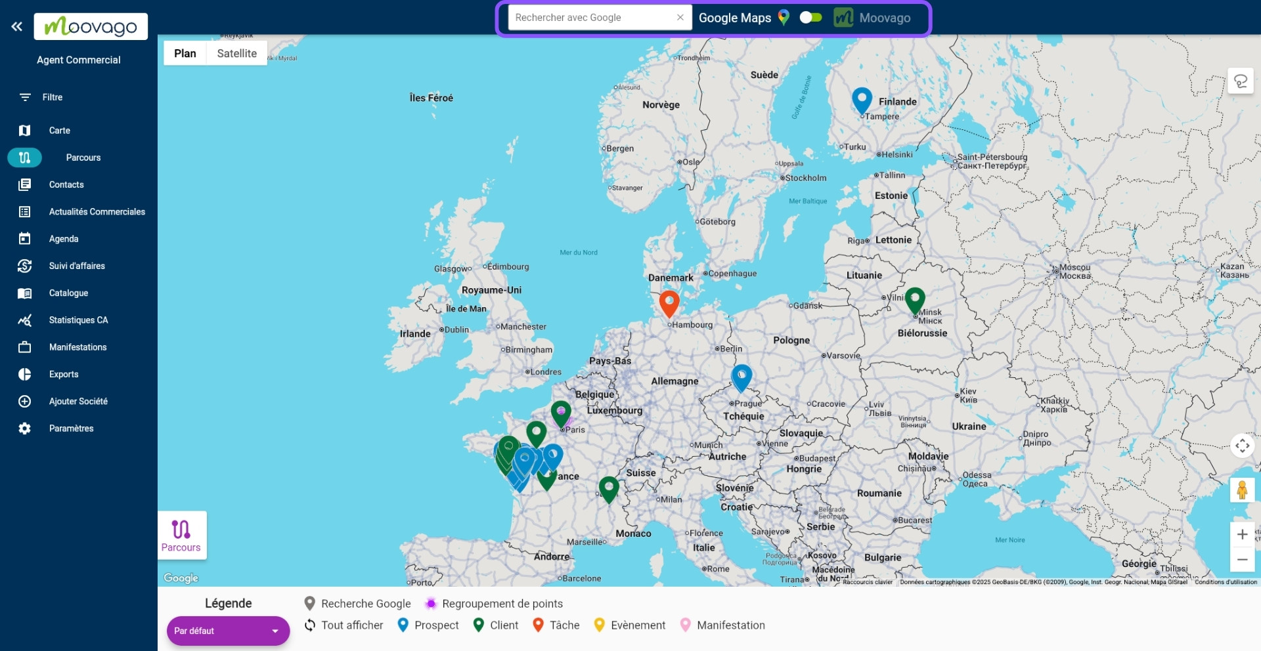Toggle between Google Maps and Moovago

810,18
